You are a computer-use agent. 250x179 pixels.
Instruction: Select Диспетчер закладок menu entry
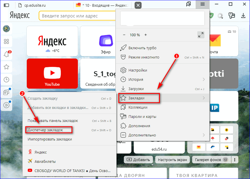coord(45,130)
